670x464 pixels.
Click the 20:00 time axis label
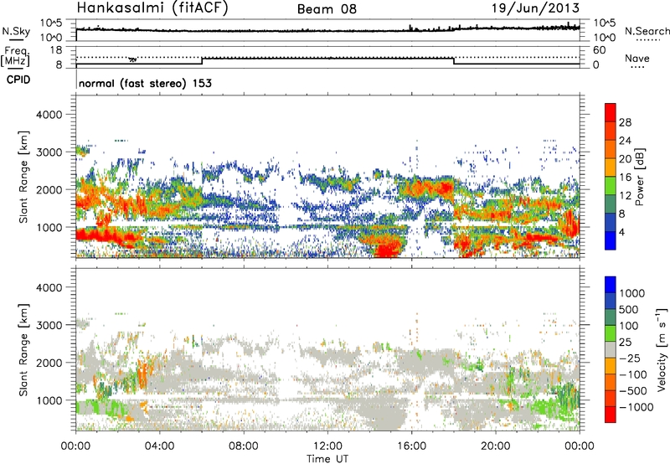coord(495,446)
